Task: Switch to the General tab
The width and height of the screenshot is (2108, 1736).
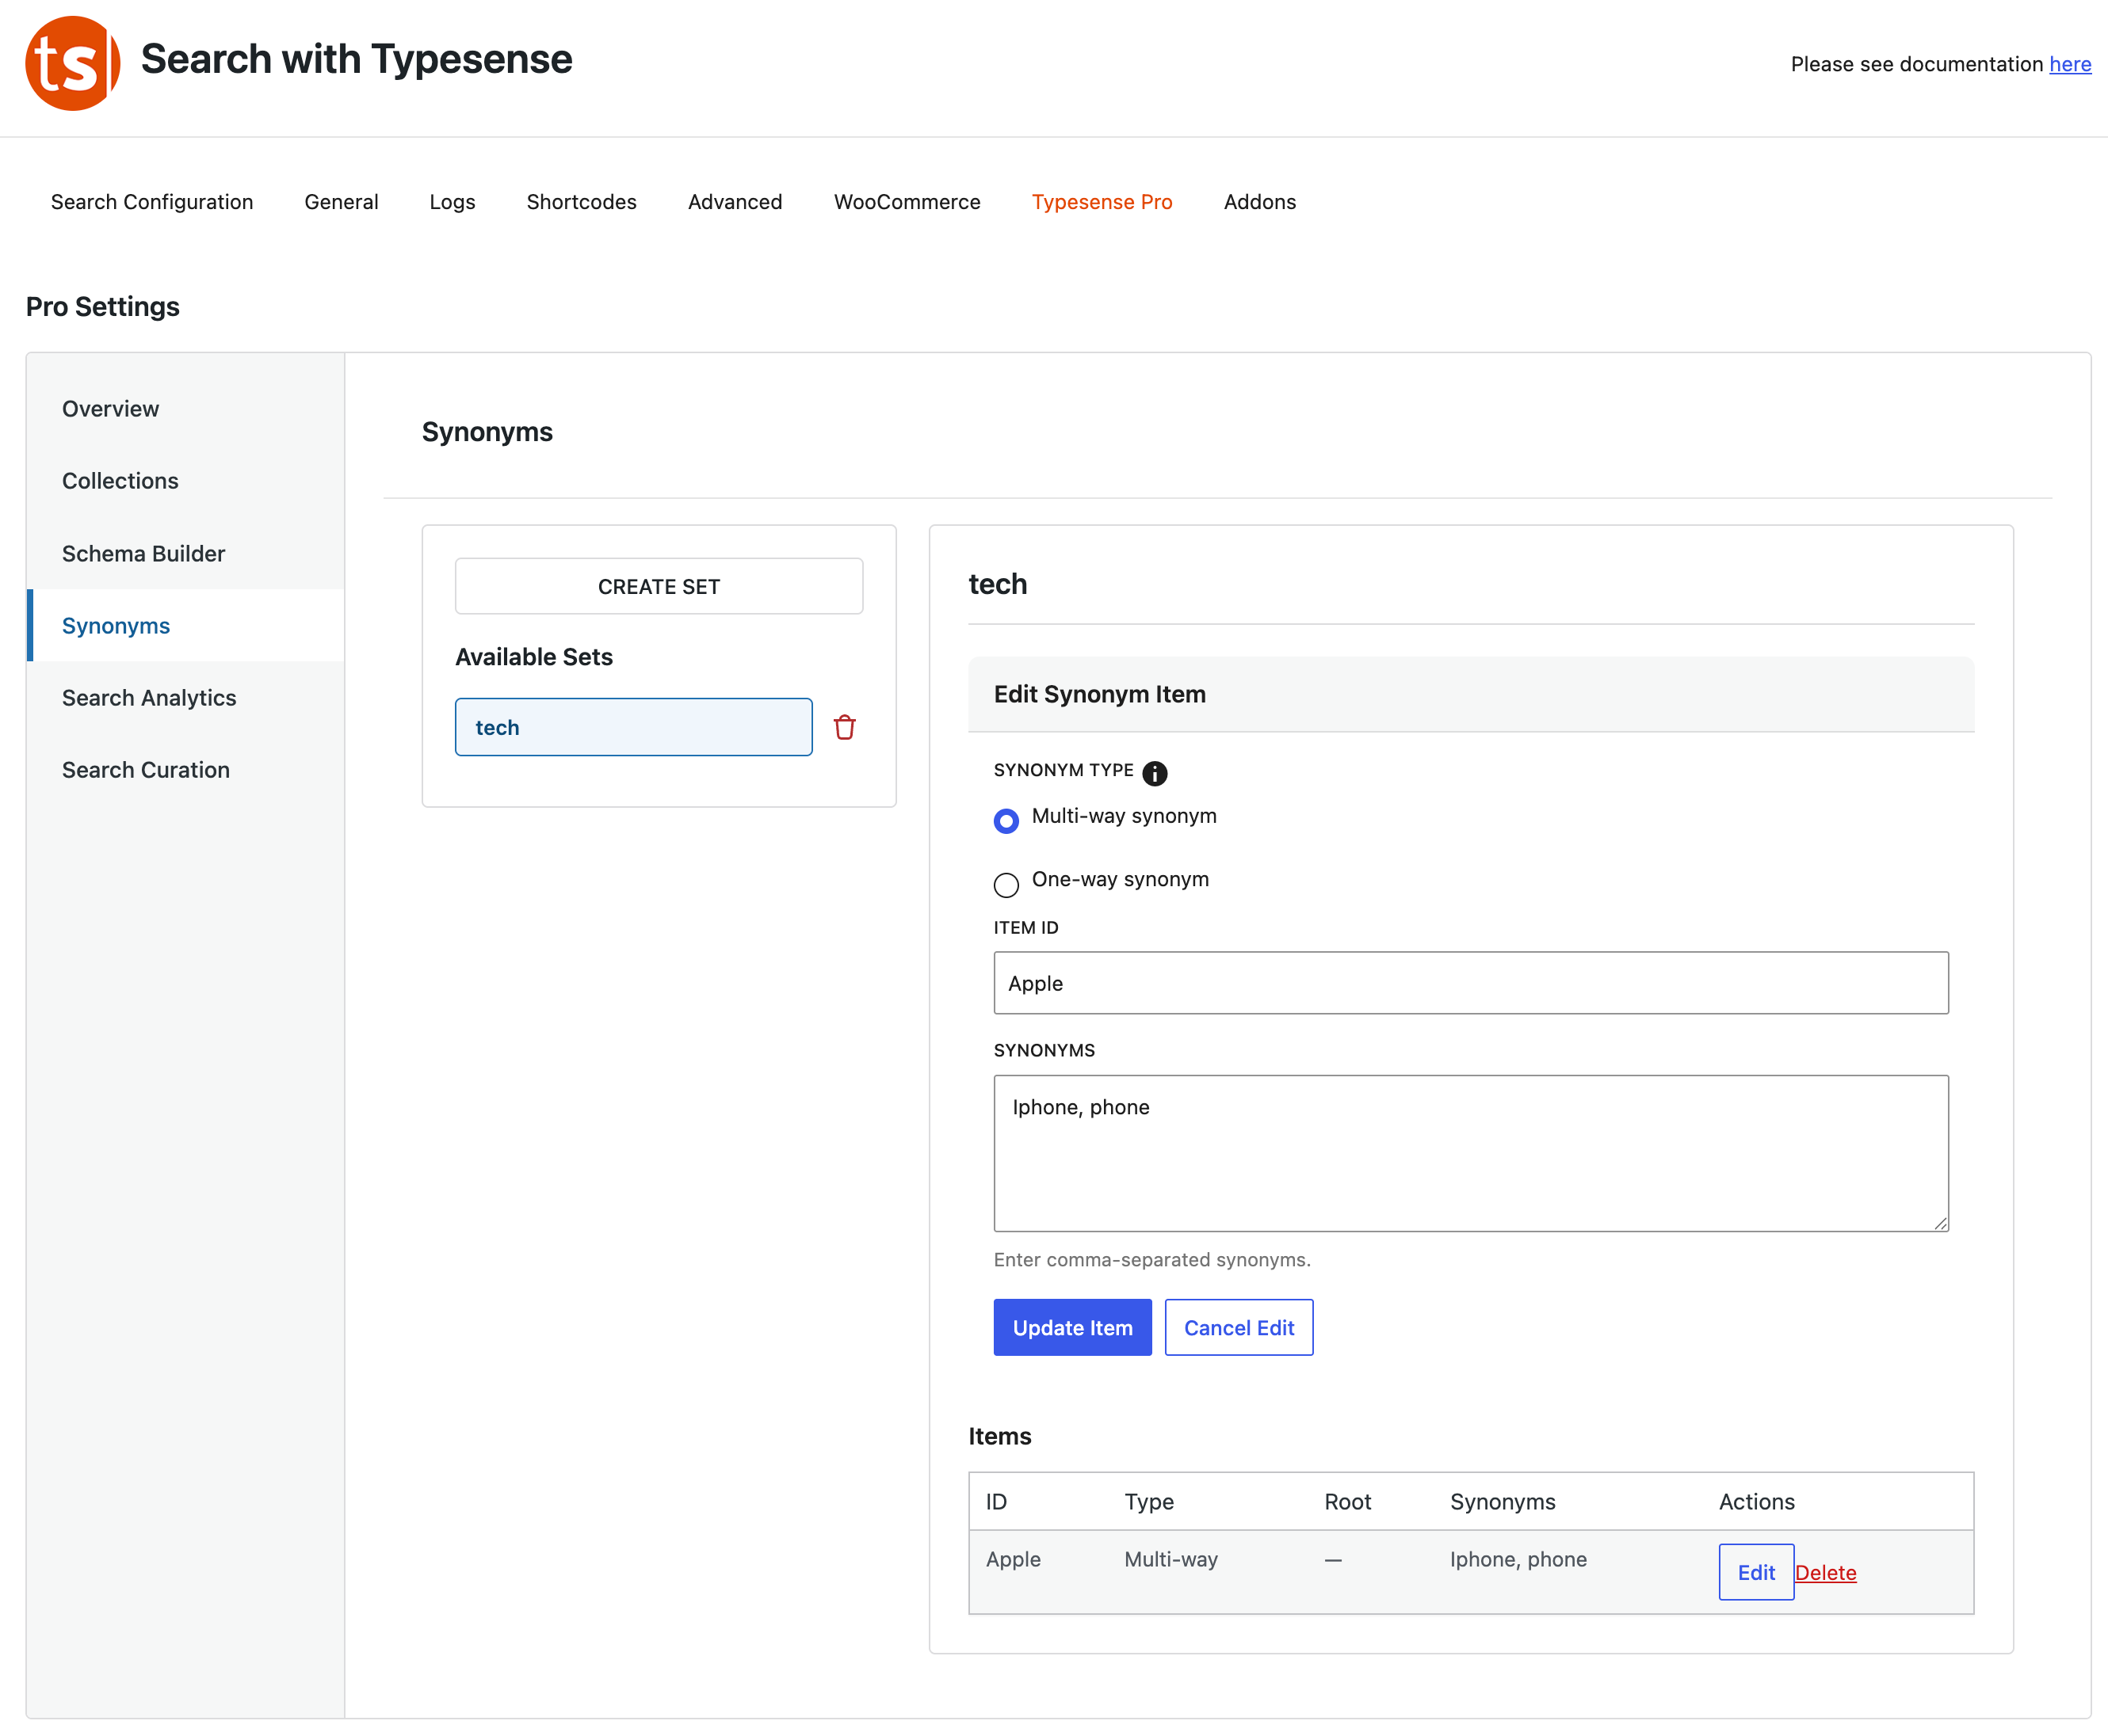Action: (341, 202)
